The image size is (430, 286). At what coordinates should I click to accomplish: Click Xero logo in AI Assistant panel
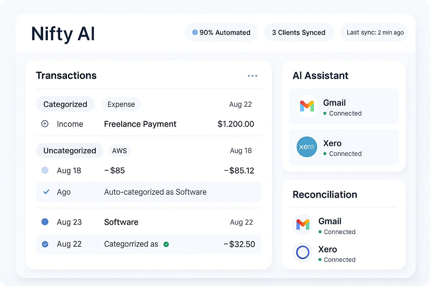pyautogui.click(x=307, y=147)
